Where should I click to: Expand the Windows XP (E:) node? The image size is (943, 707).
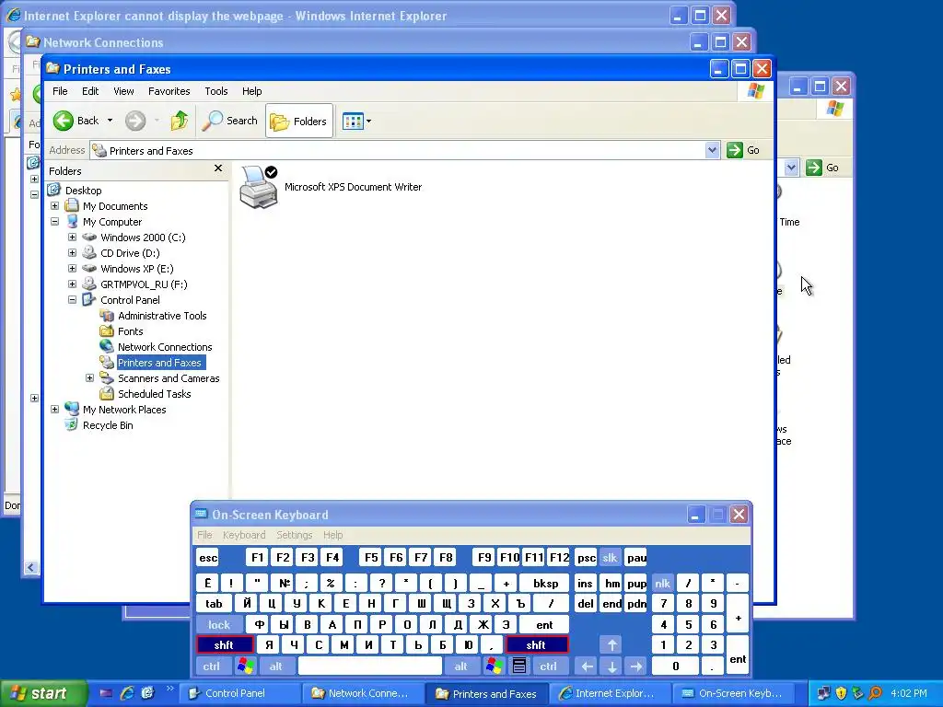(72, 269)
